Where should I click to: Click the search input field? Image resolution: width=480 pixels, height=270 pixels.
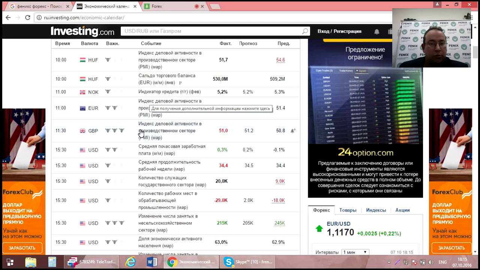212,31
